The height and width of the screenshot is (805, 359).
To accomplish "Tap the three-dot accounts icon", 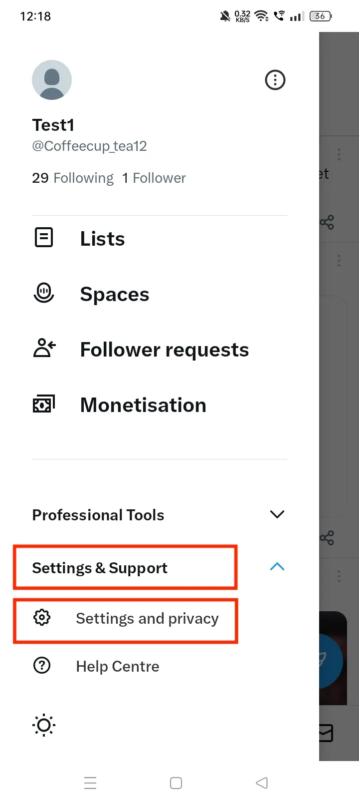I will [x=275, y=80].
